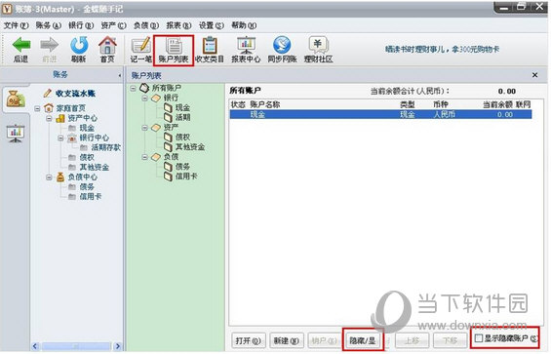The image size is (551, 354).
Task: Open 收支类目 categories toolbar icon
Action: 210,46
